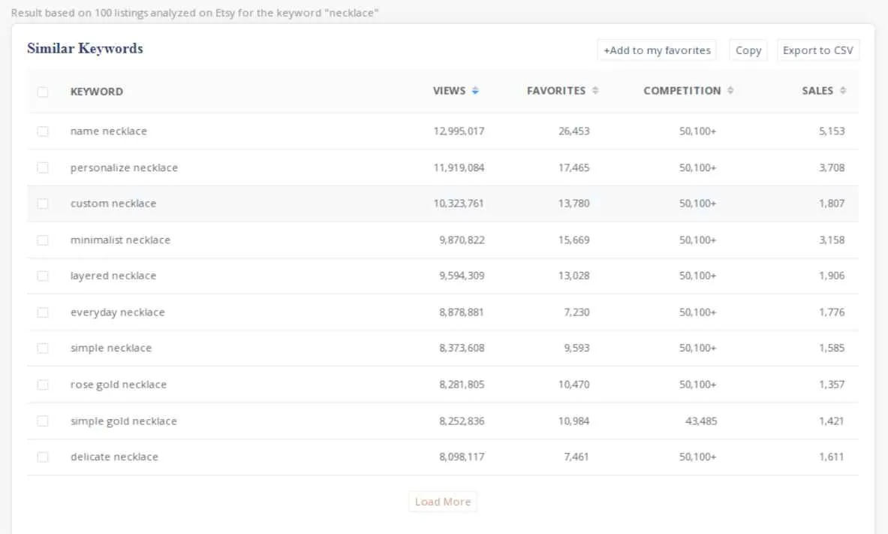Check the box for name necklace
The image size is (888, 534).
43,131
